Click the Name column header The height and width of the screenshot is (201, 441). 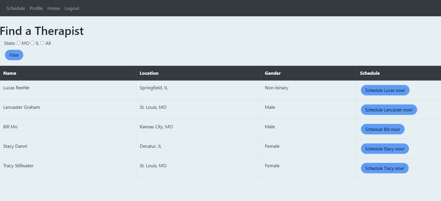[68, 73]
